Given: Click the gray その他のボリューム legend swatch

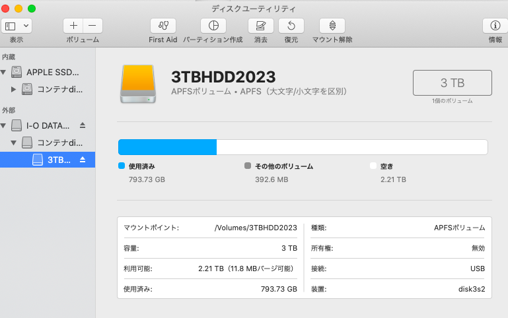Looking at the screenshot, I should pos(248,166).
